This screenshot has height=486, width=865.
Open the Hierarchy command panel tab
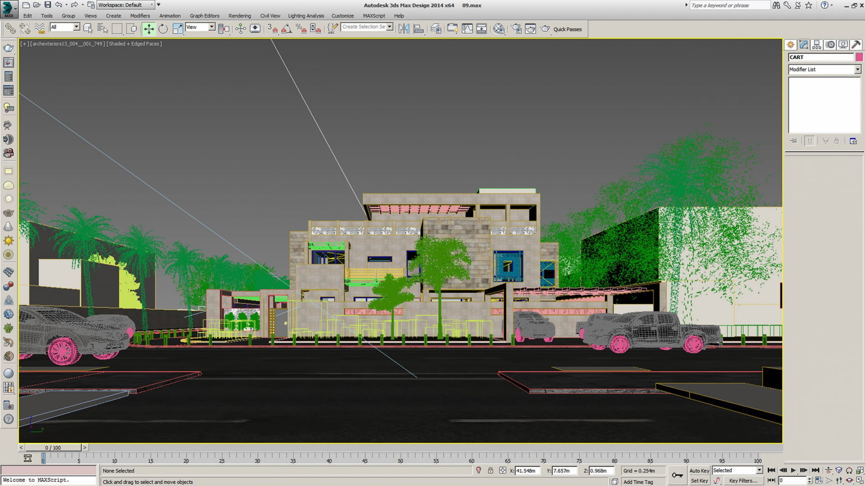[x=817, y=45]
